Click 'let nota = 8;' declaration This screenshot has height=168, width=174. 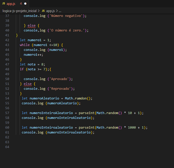pyautogui.click(x=32, y=64)
